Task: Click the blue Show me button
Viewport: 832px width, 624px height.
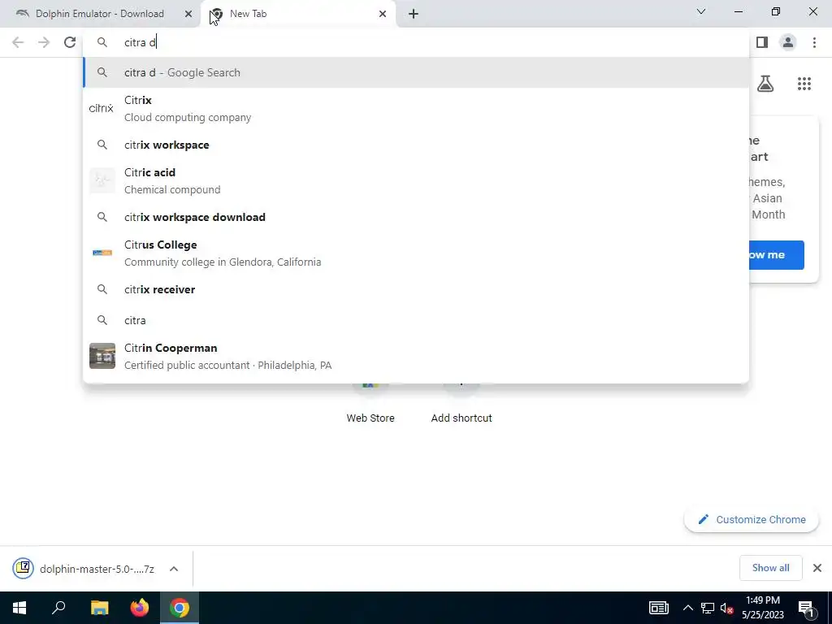Action: pyautogui.click(x=776, y=254)
